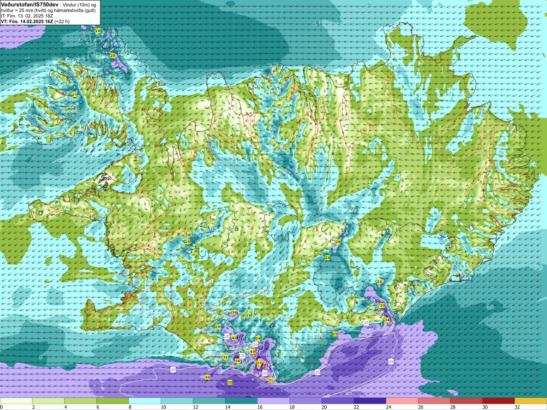The height and width of the screenshot is (410, 547).
Task: Click the yellow gust label 29
Action: click(218, 327)
